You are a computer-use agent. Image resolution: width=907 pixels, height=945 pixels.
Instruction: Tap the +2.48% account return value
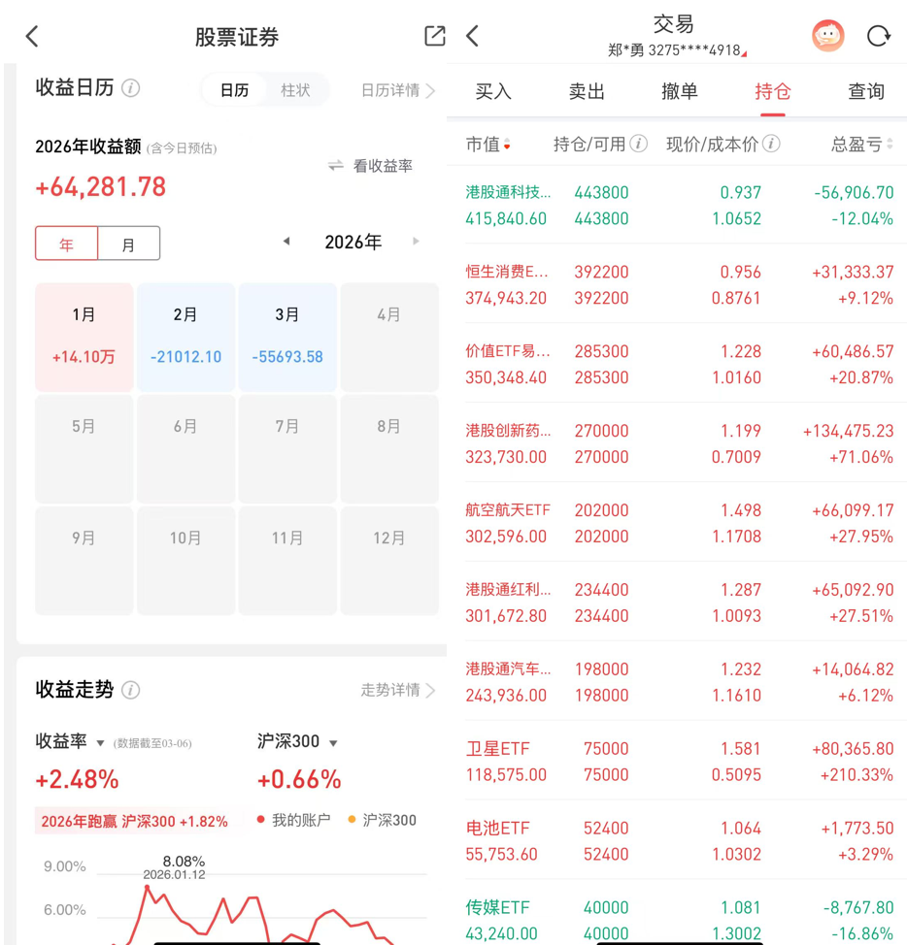click(77, 779)
